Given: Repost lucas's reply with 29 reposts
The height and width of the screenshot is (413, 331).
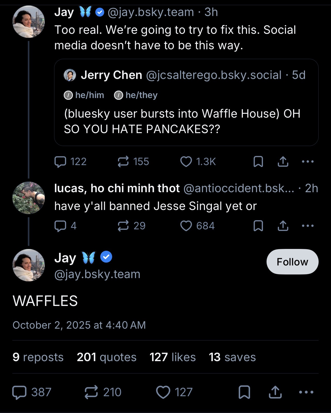Looking at the screenshot, I should pos(123,226).
